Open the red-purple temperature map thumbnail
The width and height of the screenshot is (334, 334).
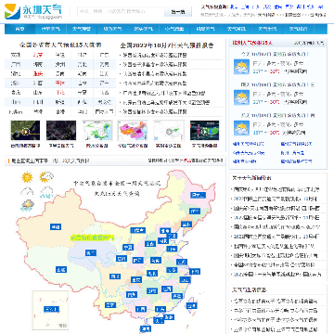pos(133,131)
